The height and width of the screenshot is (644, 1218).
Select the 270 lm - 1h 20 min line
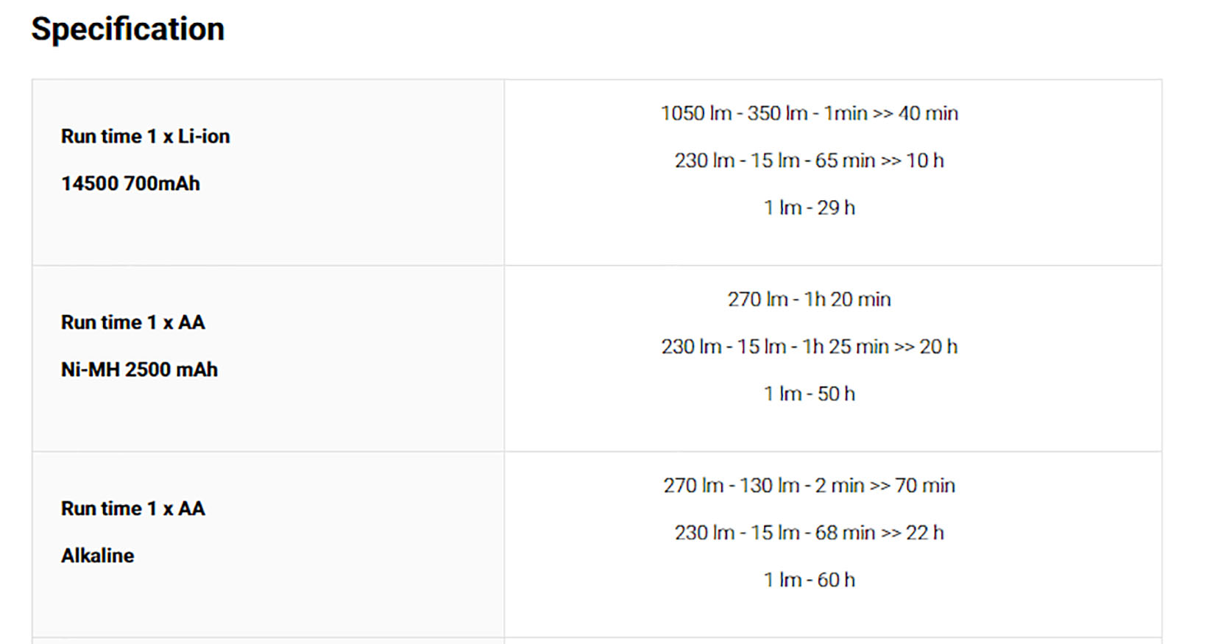point(809,300)
